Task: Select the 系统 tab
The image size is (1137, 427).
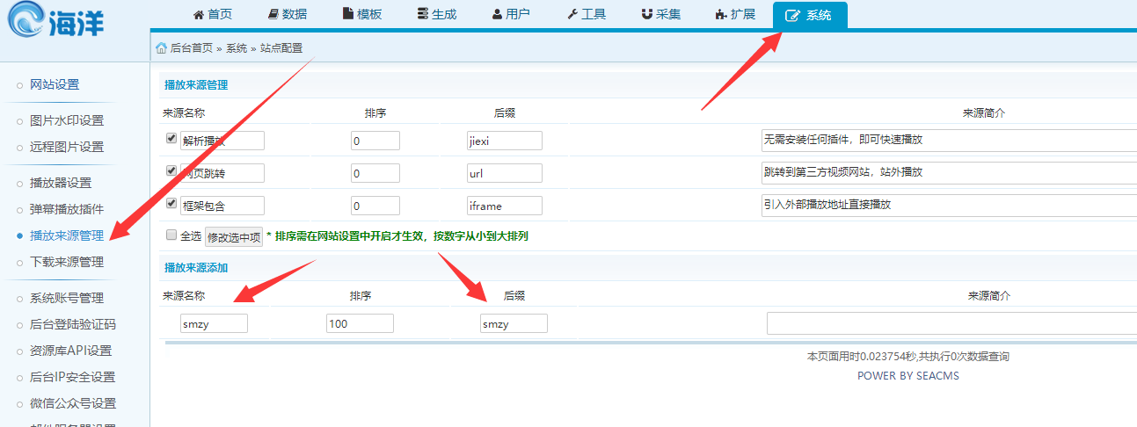Action: [x=810, y=15]
